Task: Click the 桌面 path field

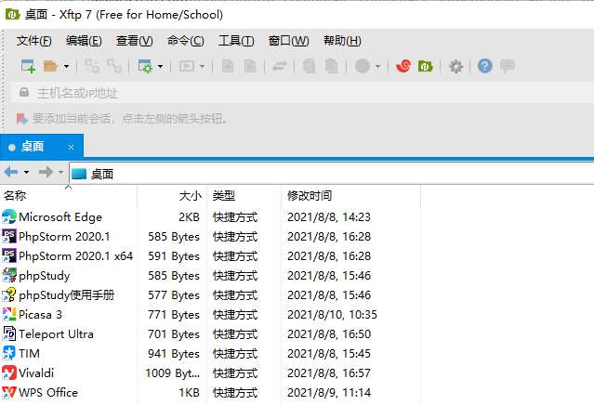Action: tap(332, 174)
